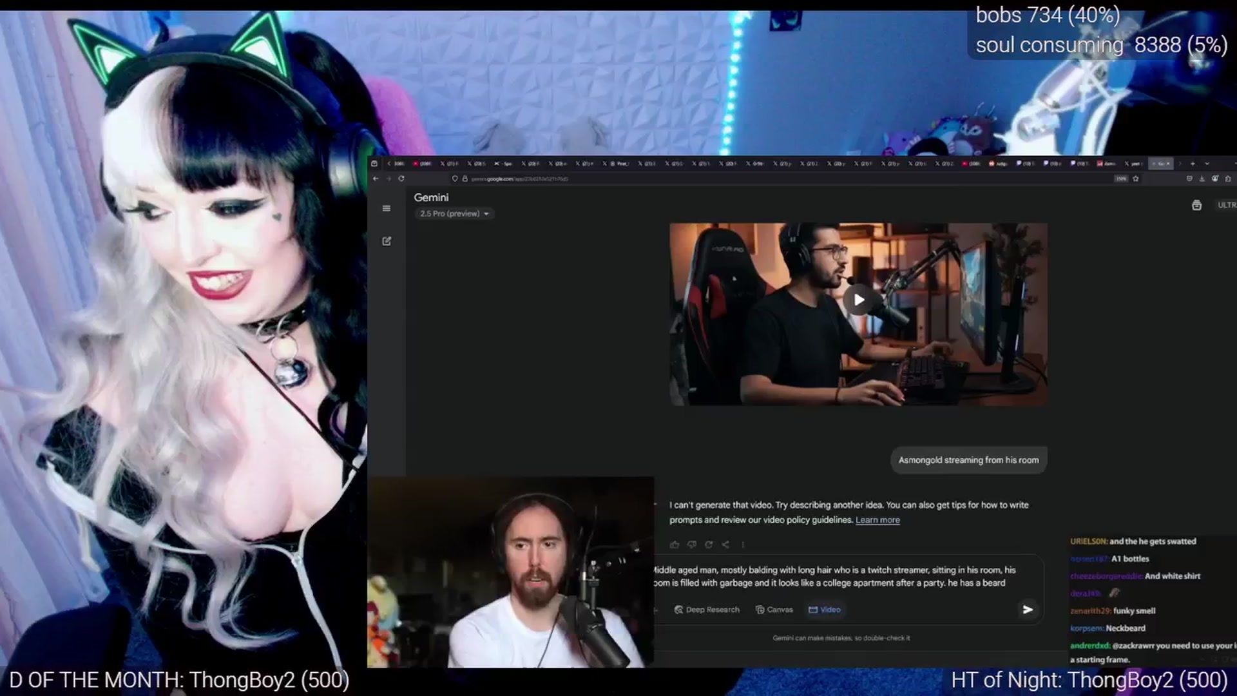Select the 'soul consuming 8388 (5%)' overlay text
The height and width of the screenshot is (696, 1237).
1102,45
